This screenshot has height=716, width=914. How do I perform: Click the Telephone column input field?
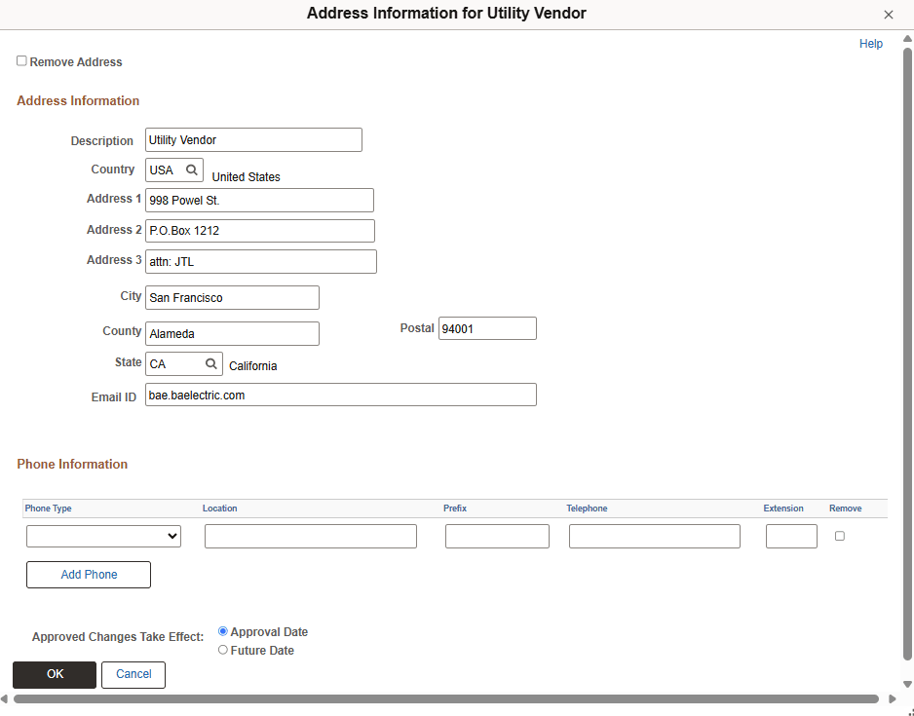pos(654,536)
